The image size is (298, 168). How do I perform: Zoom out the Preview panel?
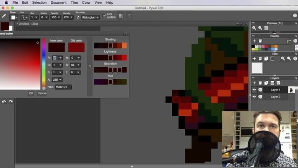tap(260, 28)
